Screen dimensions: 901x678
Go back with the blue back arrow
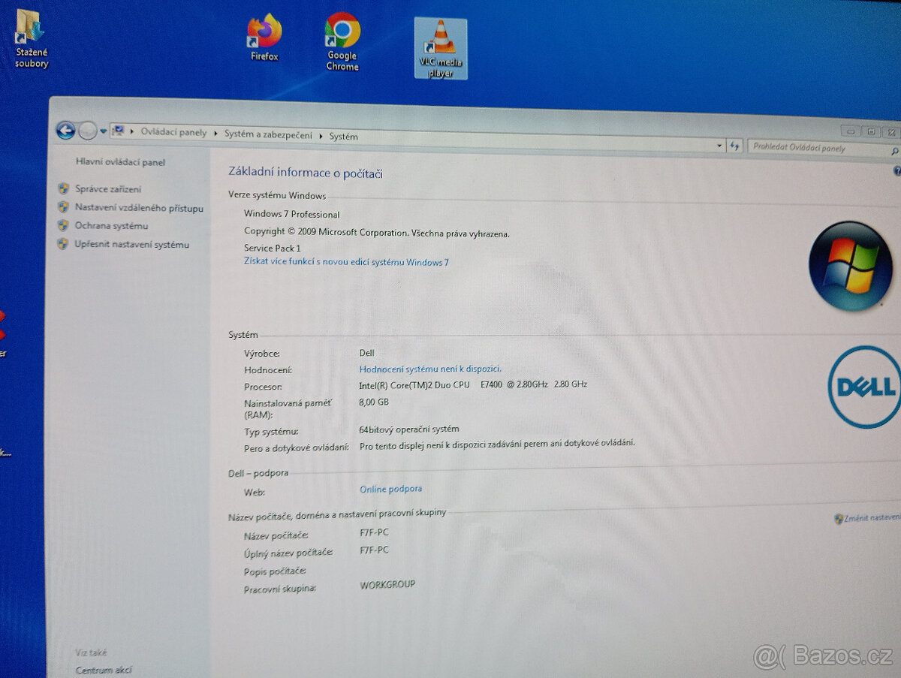65,131
